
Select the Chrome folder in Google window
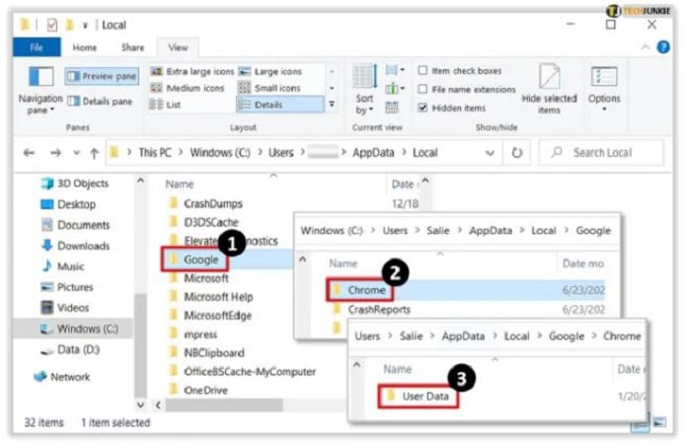click(360, 290)
